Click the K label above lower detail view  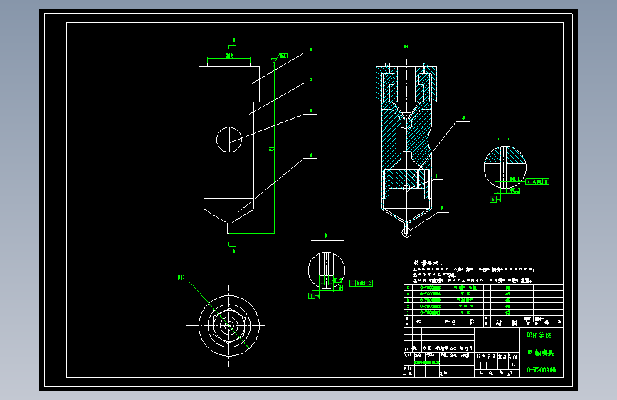(326, 236)
